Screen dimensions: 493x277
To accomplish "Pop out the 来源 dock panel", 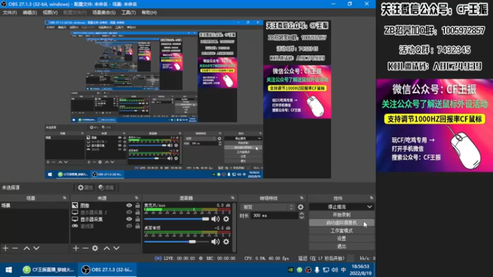I will 136,198.
